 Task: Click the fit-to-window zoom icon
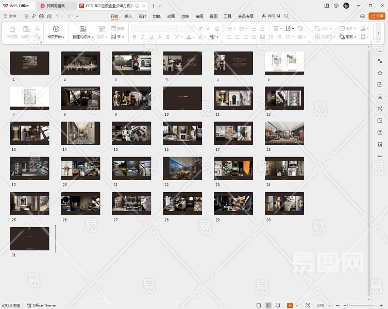tap(308, 305)
